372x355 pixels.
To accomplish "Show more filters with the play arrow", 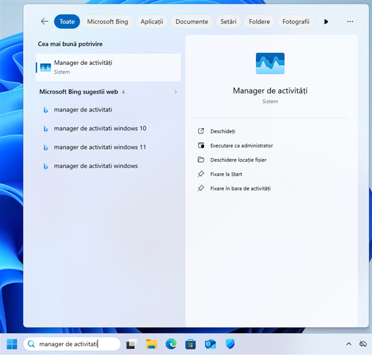I will pyautogui.click(x=326, y=22).
